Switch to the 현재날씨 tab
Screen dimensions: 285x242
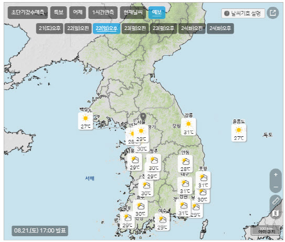(133, 13)
